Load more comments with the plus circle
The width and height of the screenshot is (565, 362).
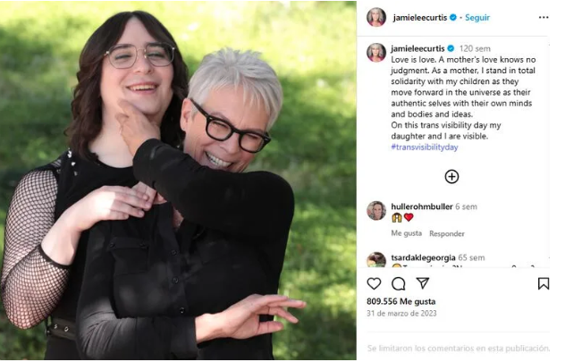pos(451,177)
